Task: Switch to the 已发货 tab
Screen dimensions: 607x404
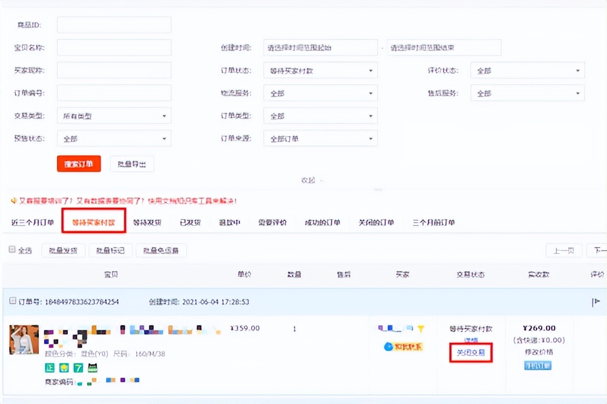Action: click(x=190, y=222)
